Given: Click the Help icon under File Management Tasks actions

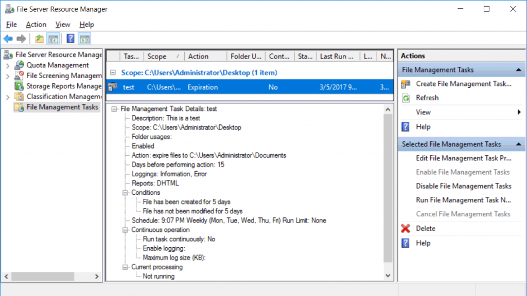Looking at the screenshot, I should pyautogui.click(x=406, y=126).
